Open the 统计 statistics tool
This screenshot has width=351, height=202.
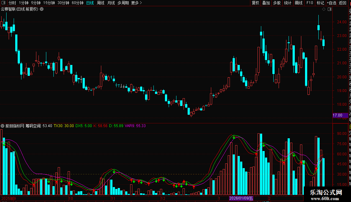point(288,3)
